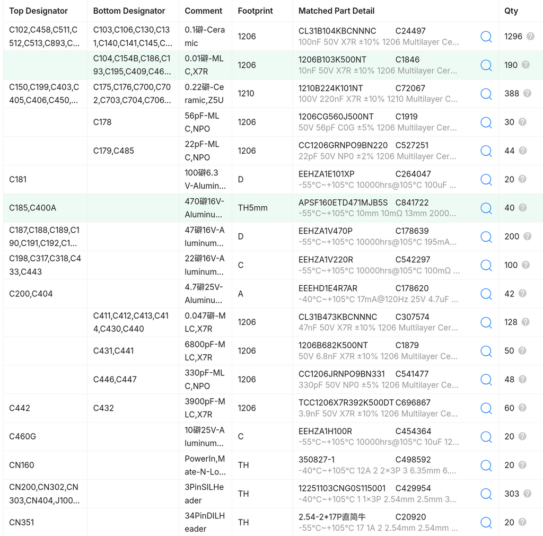This screenshot has width=543, height=536.
Task: Click search icon for C20920 header part
Action: click(486, 522)
